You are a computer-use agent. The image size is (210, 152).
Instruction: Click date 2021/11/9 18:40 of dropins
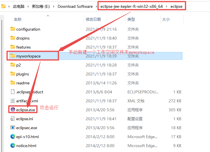click(101, 38)
